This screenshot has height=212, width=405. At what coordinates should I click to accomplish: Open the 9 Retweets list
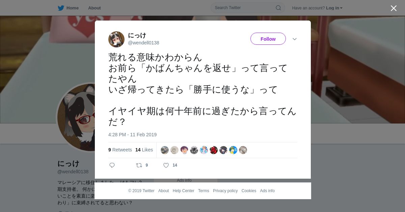120,150
